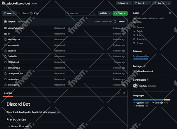Click the TypeScript segment of languages bar

pyautogui.click(x=148, y=100)
